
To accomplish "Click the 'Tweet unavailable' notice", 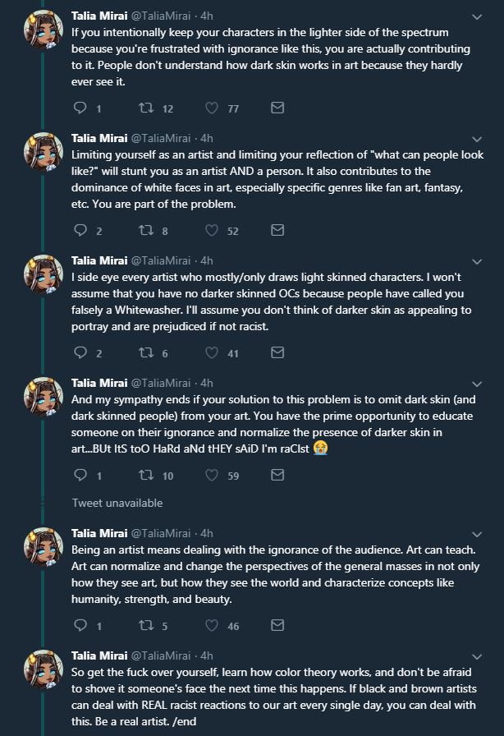I will coord(117,503).
